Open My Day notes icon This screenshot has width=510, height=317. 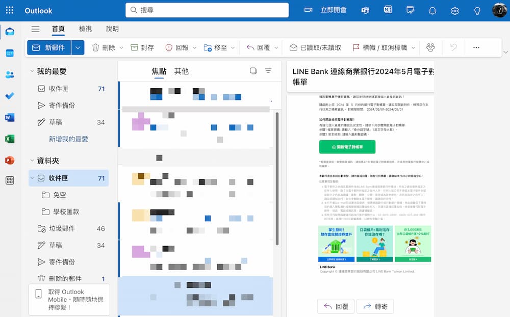410,10
